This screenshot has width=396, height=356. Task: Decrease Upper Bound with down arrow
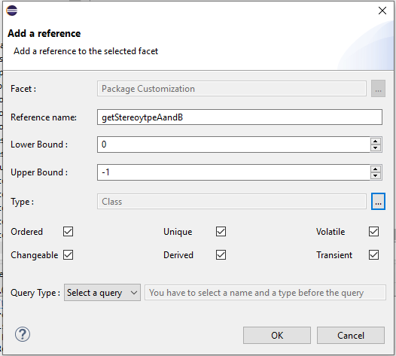376,175
